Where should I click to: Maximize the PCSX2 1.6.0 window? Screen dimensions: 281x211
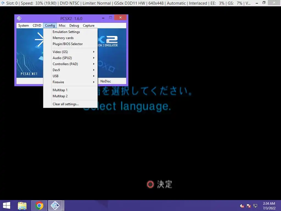111,17
